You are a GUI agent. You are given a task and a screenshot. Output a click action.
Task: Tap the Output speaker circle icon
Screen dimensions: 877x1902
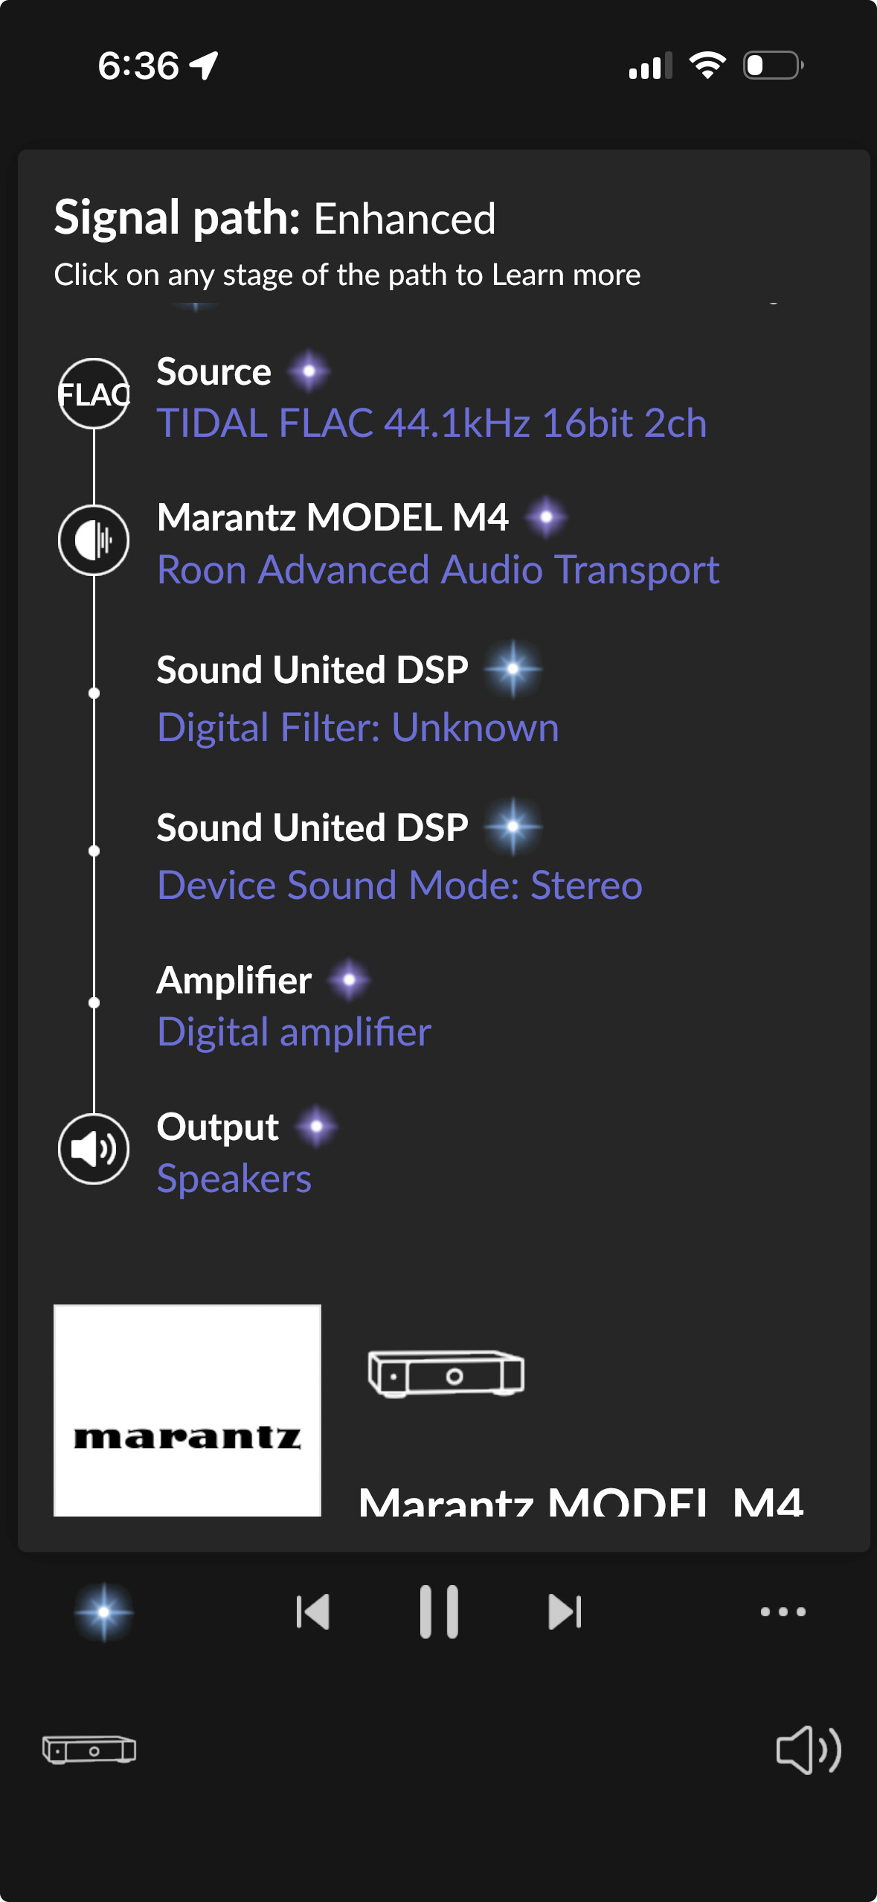(x=94, y=1149)
